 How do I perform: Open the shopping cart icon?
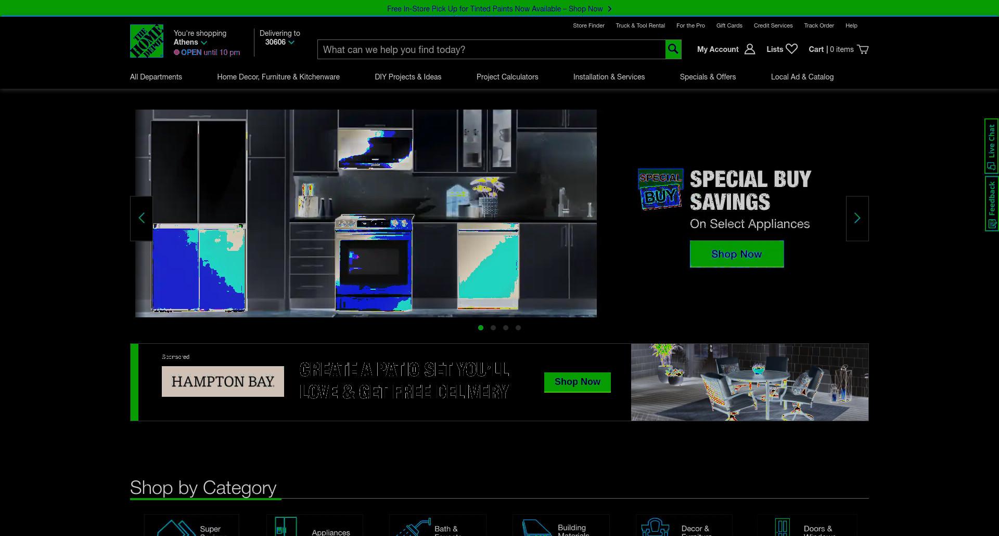(x=863, y=49)
